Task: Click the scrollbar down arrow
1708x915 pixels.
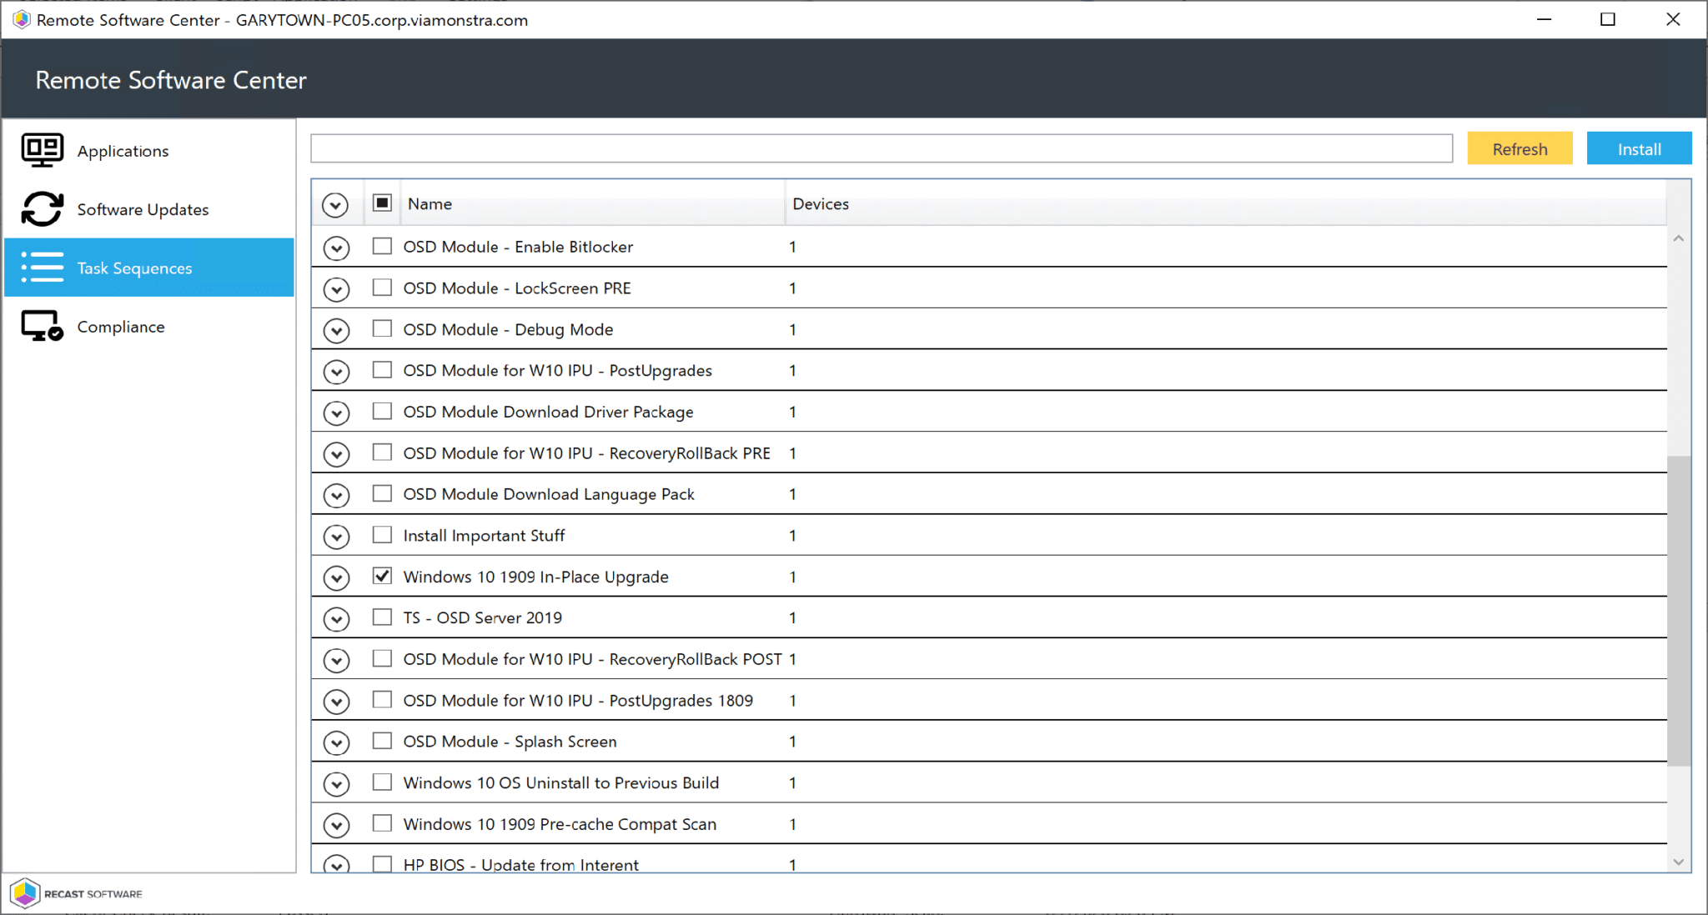Action: coord(1679,862)
